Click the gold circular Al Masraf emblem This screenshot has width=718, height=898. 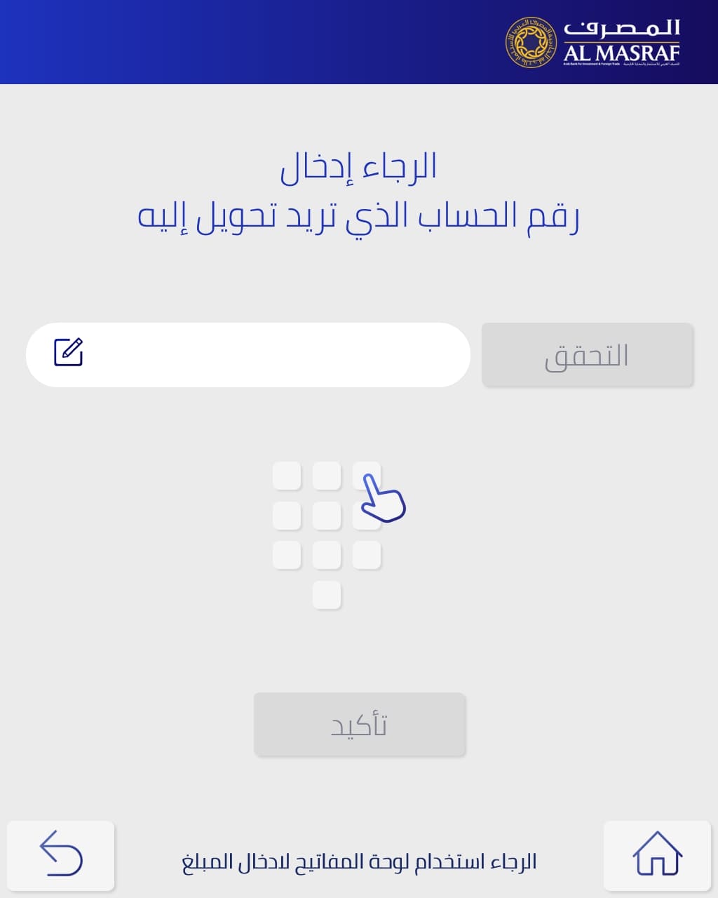[x=531, y=43]
